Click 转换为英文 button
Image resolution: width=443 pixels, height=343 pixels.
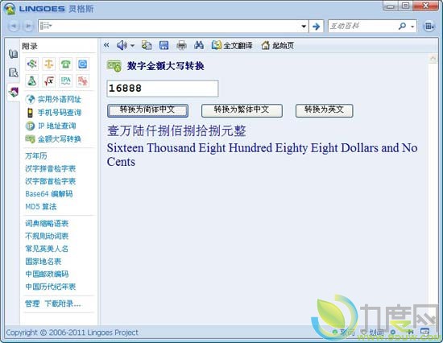324,110
